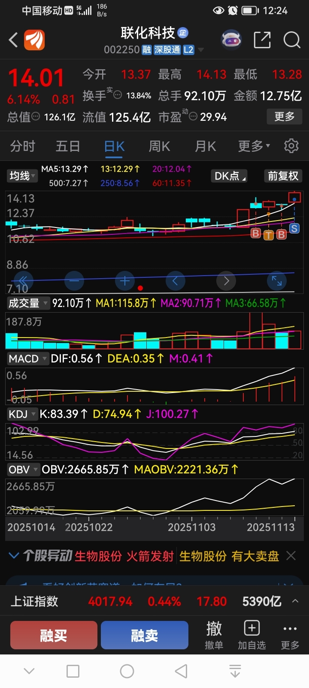Screen dimensions: 309x688
Task: Tap the red 融买 button
Action: (x=54, y=635)
